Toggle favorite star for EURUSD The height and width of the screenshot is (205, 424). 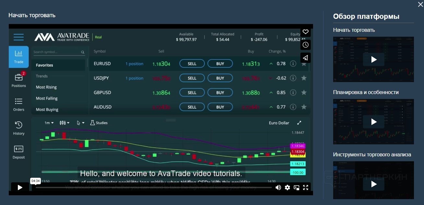tap(304, 64)
